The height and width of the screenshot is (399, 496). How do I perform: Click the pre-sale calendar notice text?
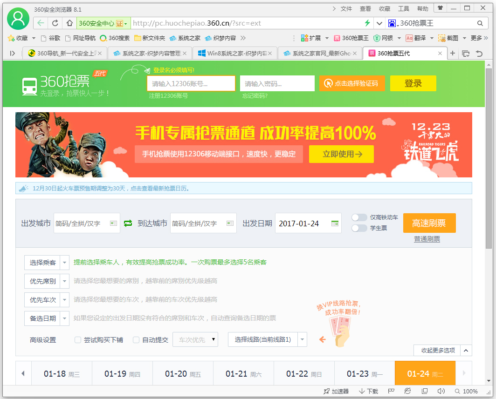[x=111, y=188]
